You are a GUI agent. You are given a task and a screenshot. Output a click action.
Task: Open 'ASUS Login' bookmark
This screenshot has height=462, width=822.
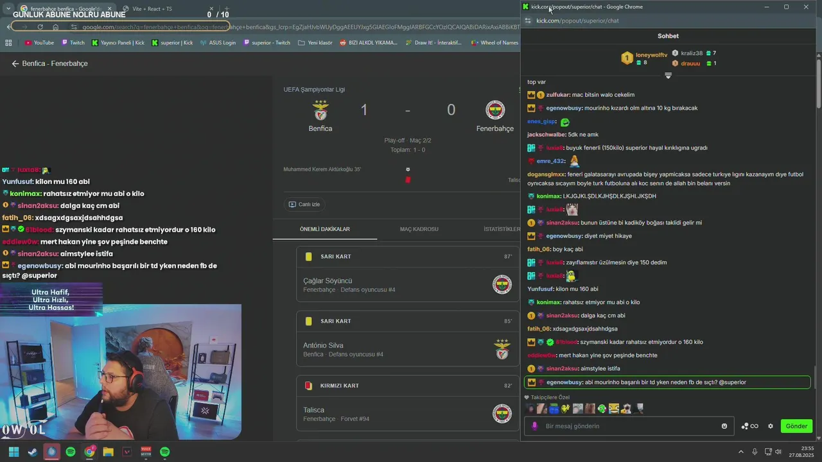click(218, 43)
